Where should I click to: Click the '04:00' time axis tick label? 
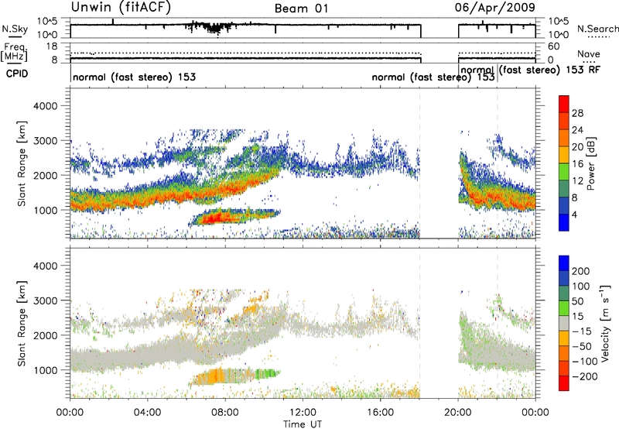click(147, 413)
